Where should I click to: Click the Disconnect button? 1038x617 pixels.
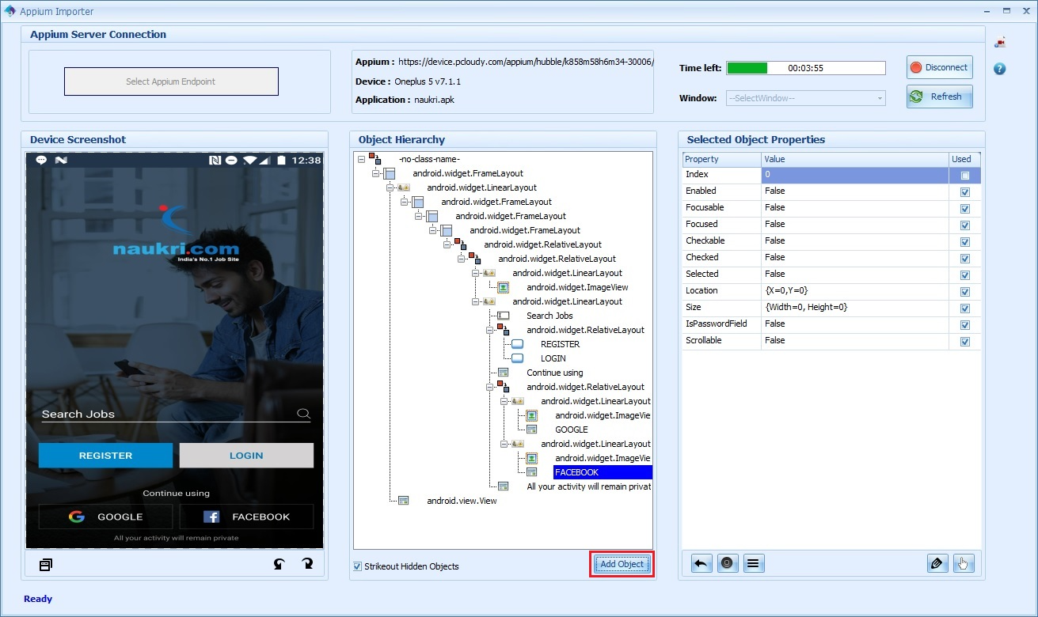point(939,67)
